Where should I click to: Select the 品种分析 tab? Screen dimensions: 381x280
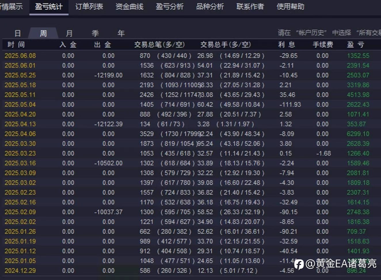(x=210, y=7)
